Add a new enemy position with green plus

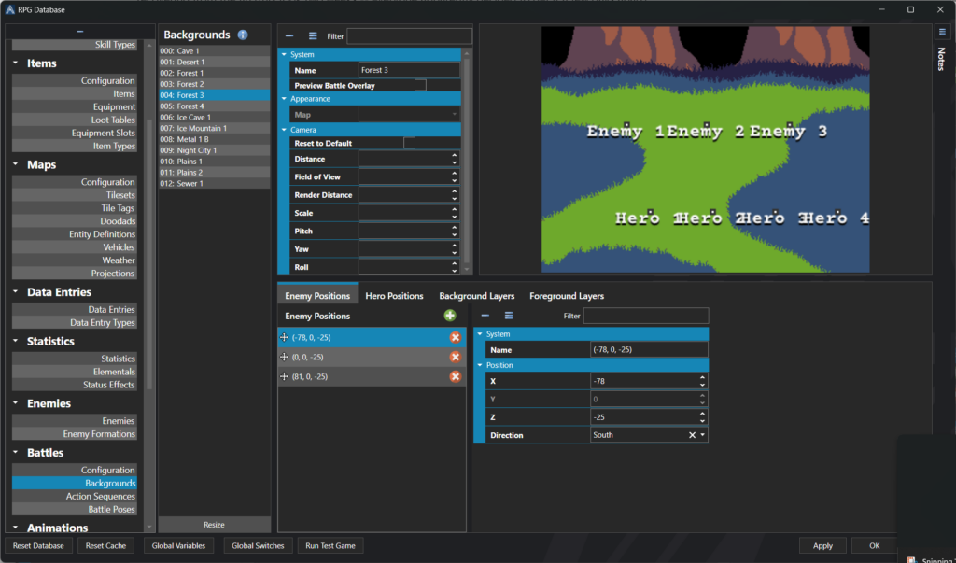[x=450, y=317]
